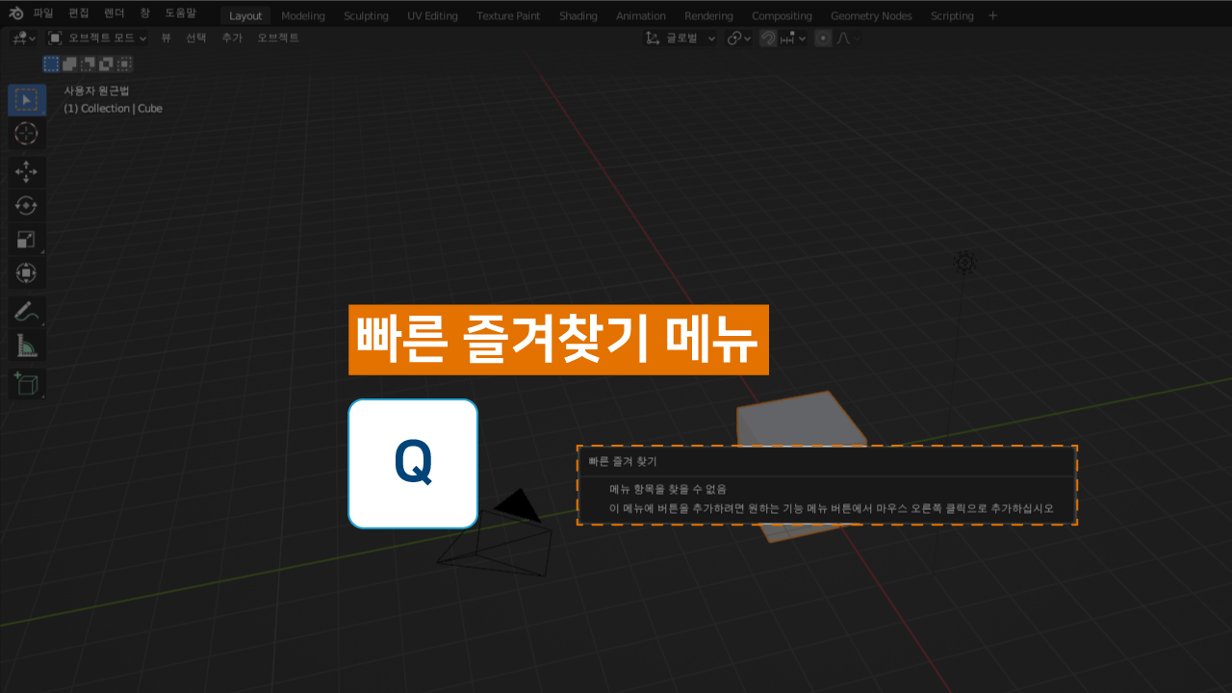Enable the extend selection mode icon
This screenshot has height=693, width=1232.
69,64
